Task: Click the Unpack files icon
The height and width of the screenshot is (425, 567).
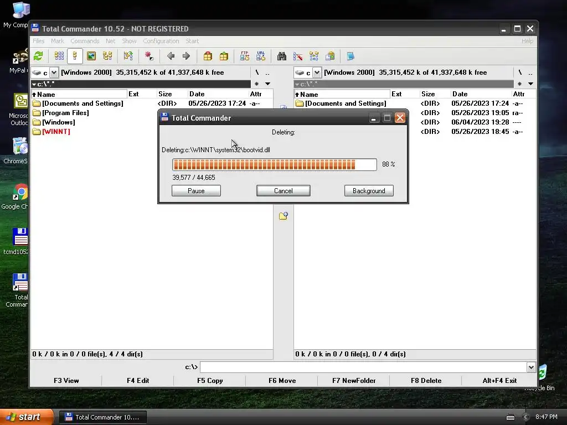Action: (224, 56)
